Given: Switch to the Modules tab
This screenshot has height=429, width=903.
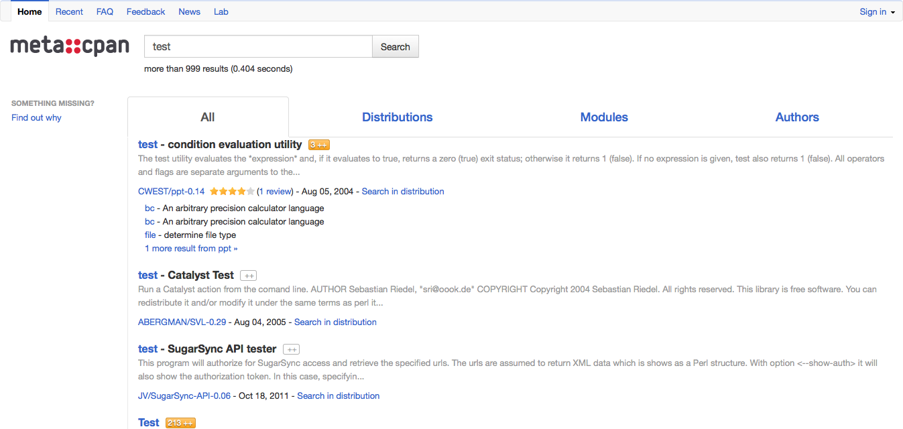Looking at the screenshot, I should point(604,117).
